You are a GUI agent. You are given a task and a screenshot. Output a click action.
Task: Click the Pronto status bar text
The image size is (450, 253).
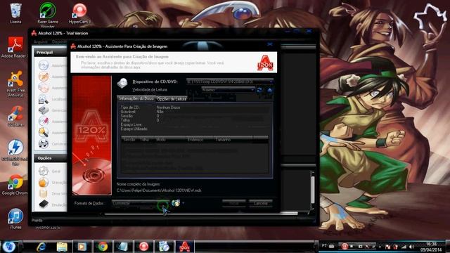[37, 220]
